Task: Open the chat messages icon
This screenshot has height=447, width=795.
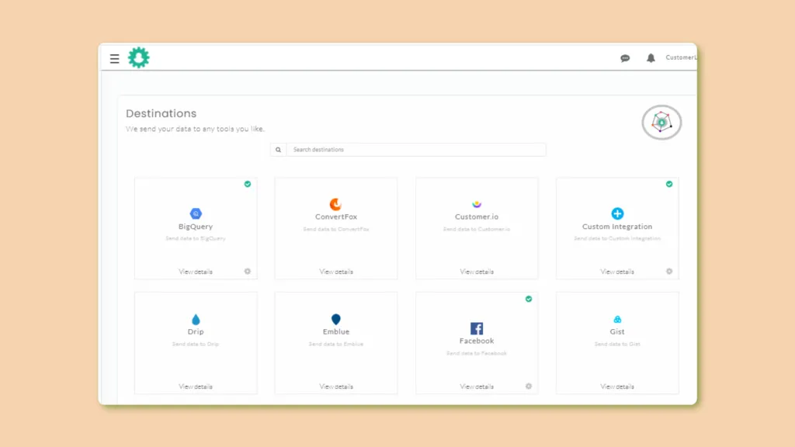Action: click(x=625, y=58)
